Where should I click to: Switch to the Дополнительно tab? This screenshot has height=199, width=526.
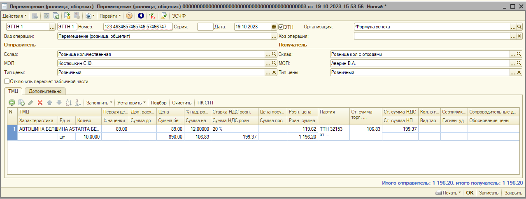point(45,91)
